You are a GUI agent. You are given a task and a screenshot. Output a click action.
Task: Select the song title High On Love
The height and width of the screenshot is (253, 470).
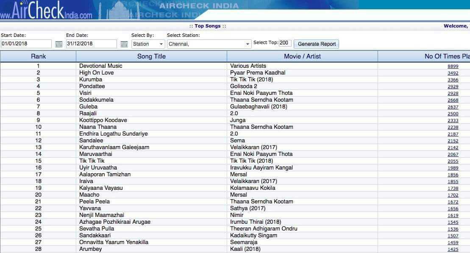point(97,73)
